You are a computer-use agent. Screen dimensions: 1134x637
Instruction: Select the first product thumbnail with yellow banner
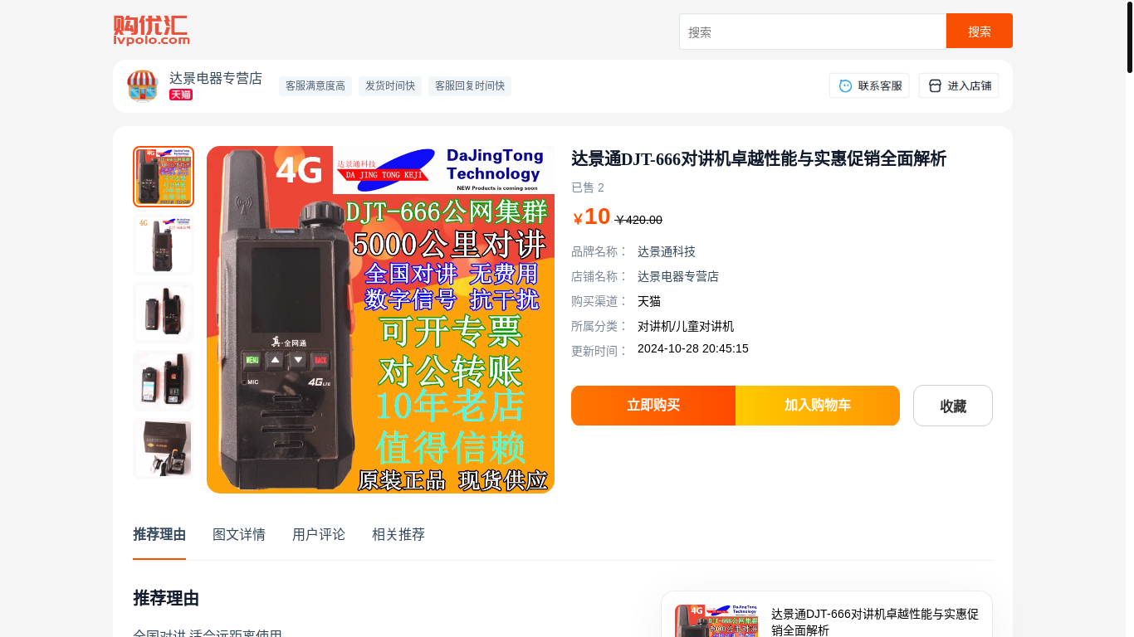tap(164, 177)
